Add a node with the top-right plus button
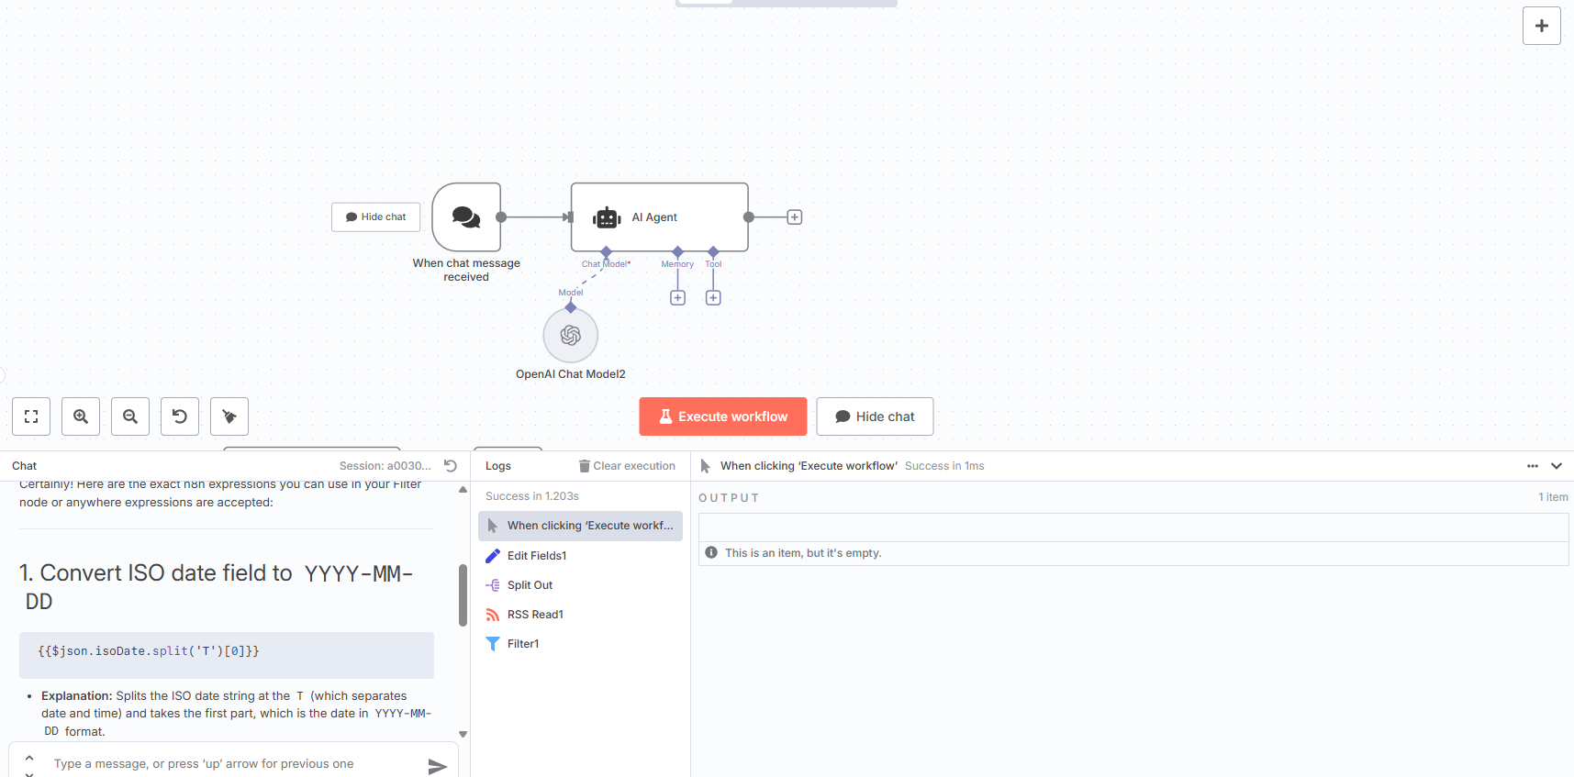The width and height of the screenshot is (1574, 777). click(x=1542, y=26)
